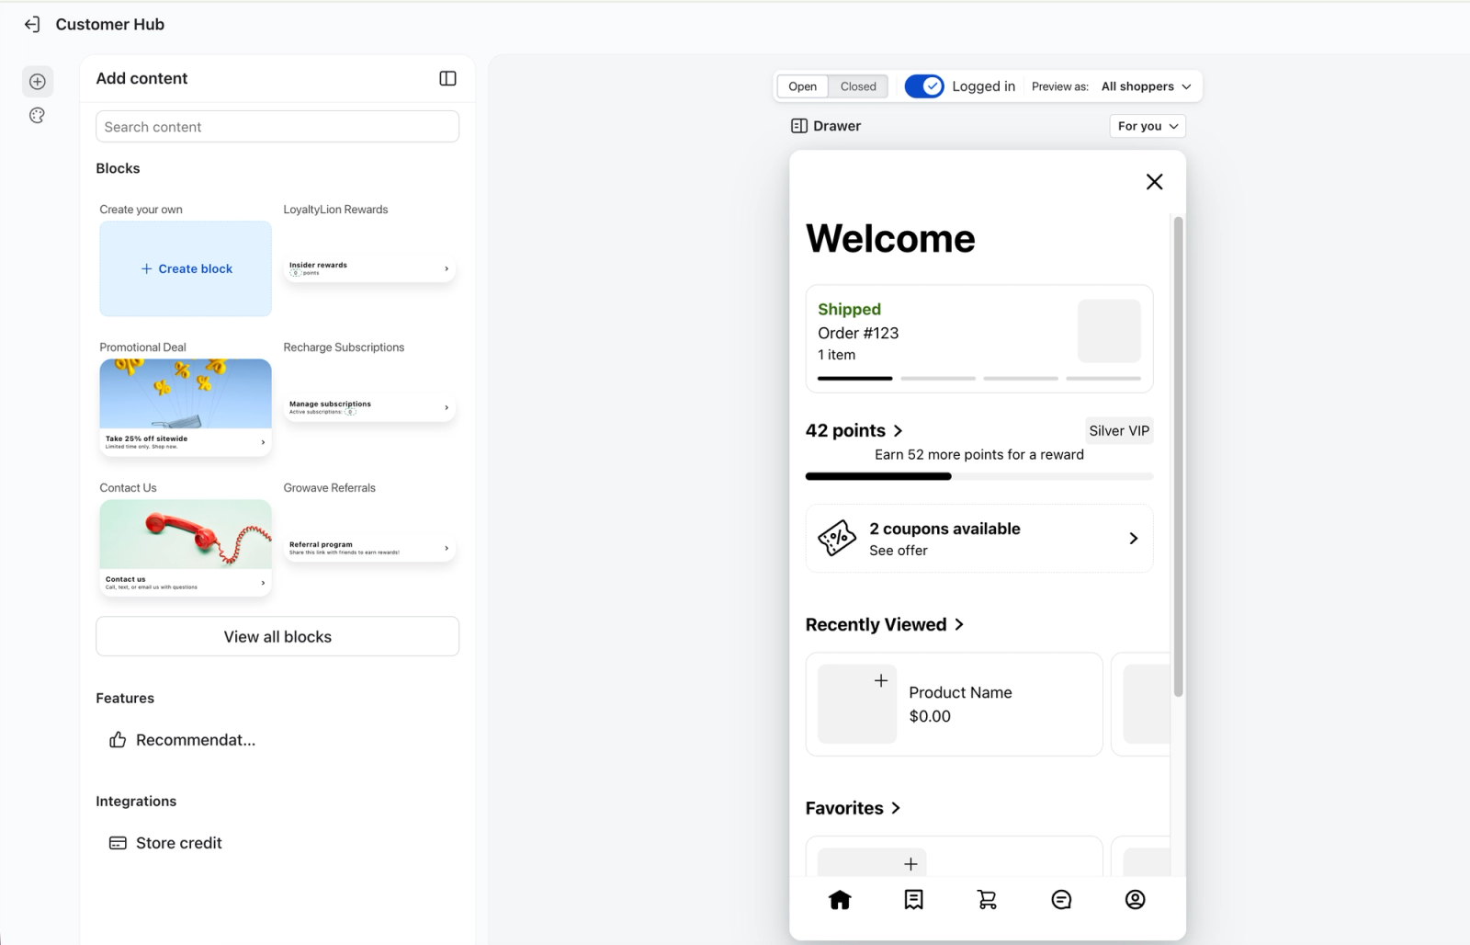Open the orders receipt icon in bottom nav
The width and height of the screenshot is (1470, 945).
click(x=913, y=899)
